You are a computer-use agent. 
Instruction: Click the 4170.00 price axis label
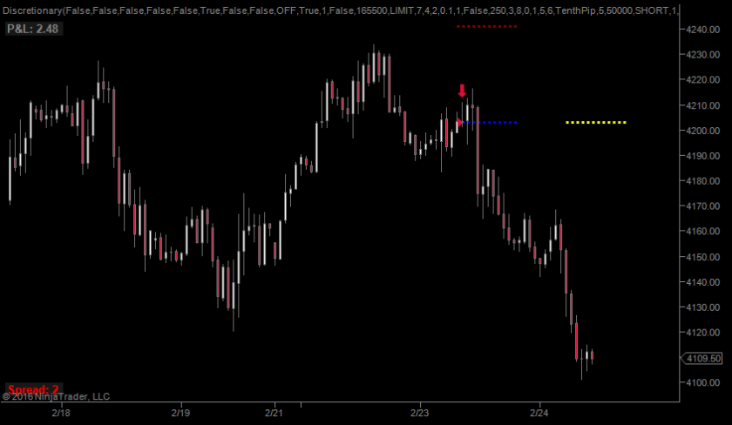pos(702,206)
